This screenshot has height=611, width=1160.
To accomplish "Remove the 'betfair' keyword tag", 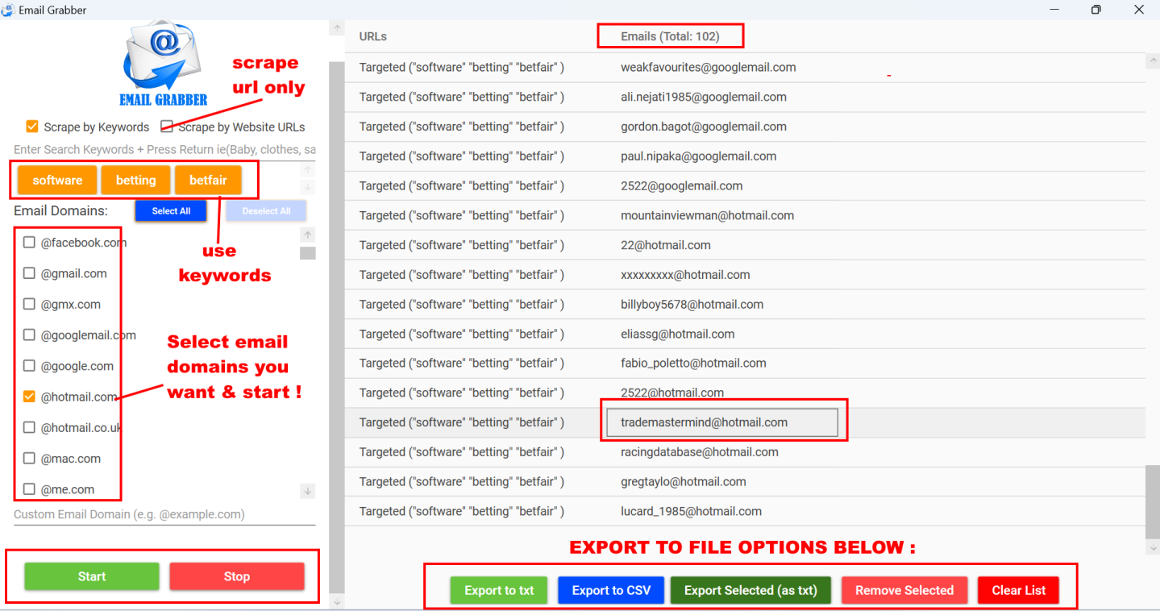I will (208, 181).
